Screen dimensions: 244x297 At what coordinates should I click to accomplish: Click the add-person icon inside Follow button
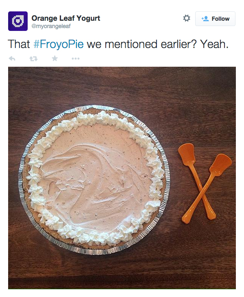coord(205,19)
